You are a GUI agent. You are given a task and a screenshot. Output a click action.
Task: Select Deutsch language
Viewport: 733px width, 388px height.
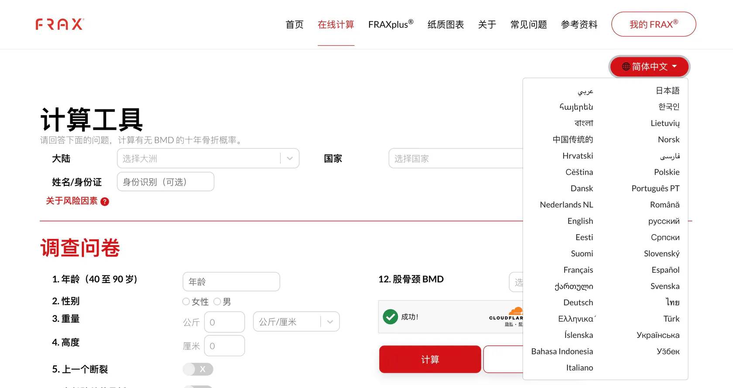tap(578, 303)
